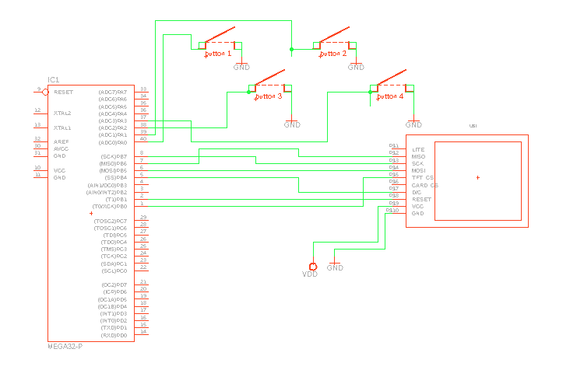Click the (INT1)PD3 pin label
This screenshot has height=370, width=584.
(x=114, y=314)
